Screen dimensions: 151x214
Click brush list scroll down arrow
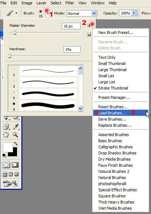pos(80,108)
